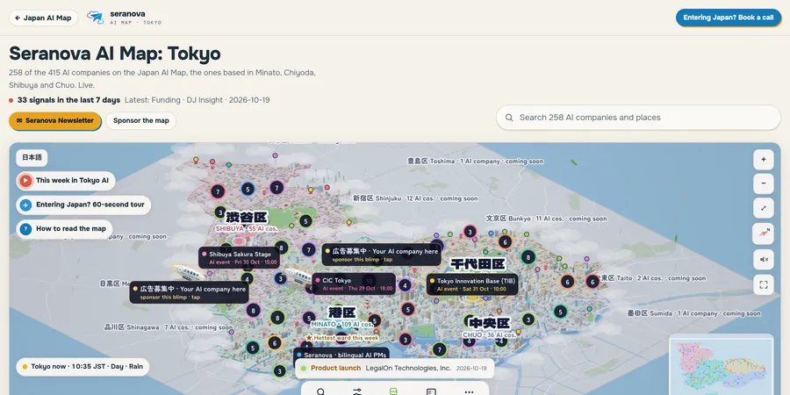Open filters sliders icon in bottom toolbar

pos(357,391)
